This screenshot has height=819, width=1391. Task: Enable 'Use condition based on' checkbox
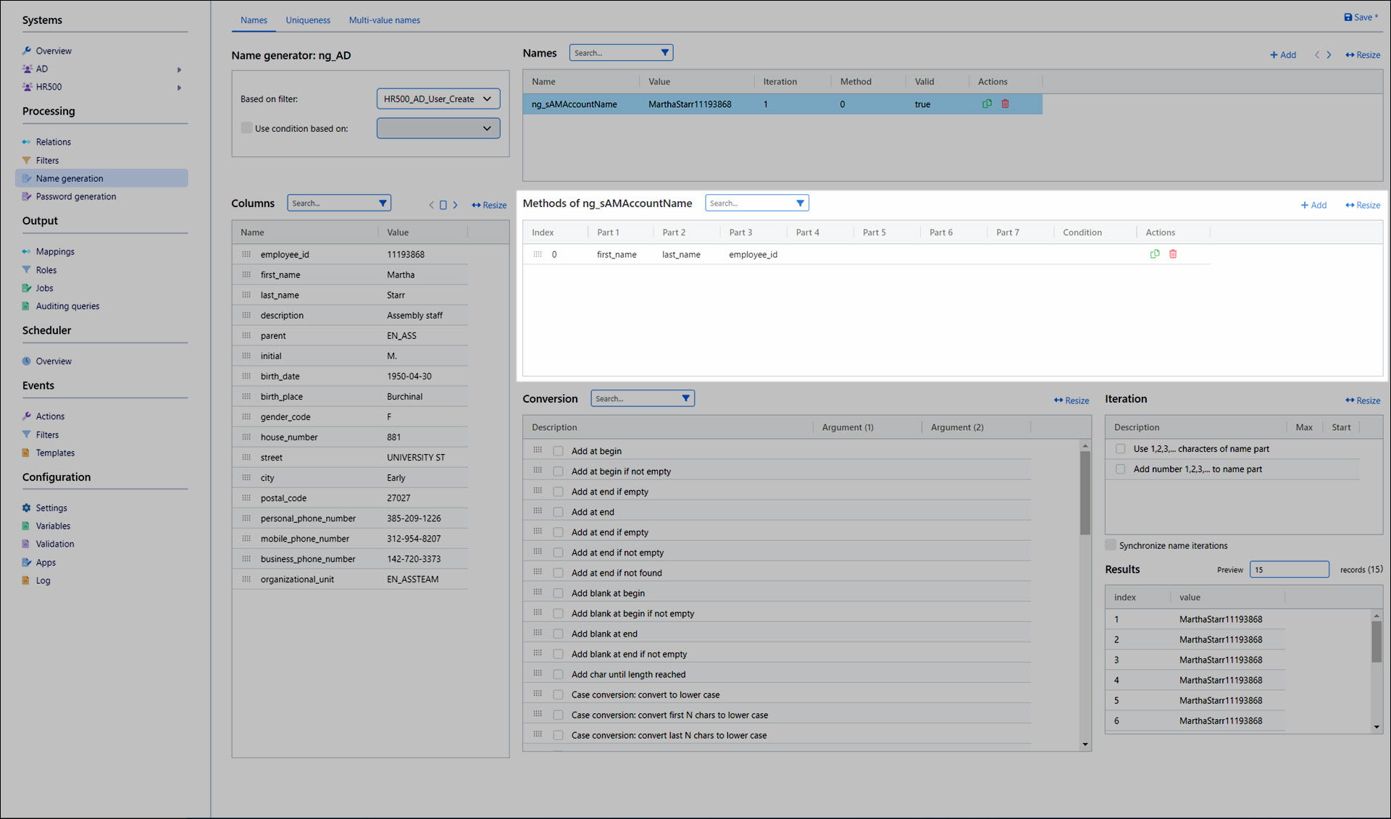tap(246, 128)
